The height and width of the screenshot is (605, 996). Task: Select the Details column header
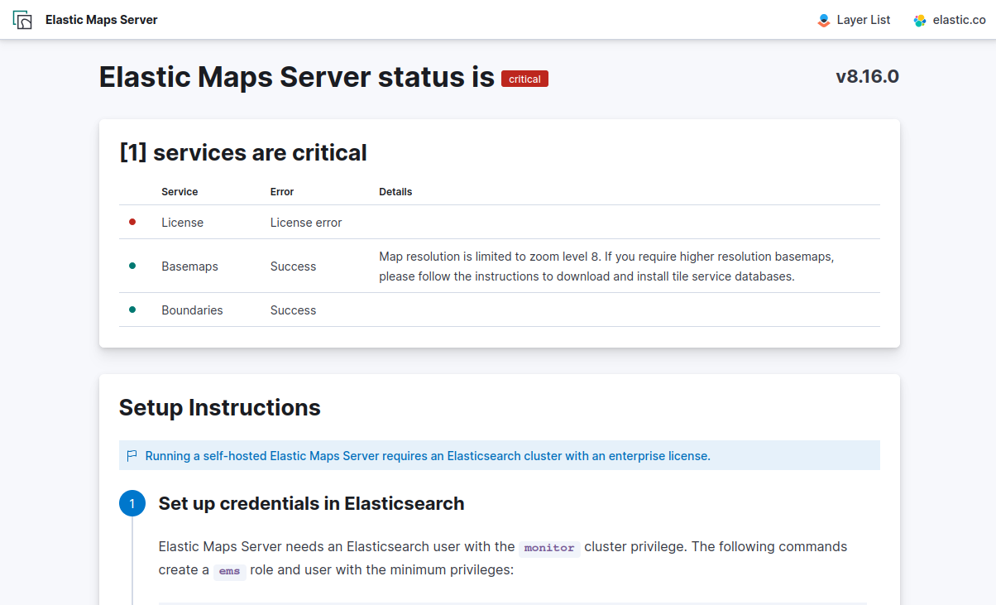(395, 191)
